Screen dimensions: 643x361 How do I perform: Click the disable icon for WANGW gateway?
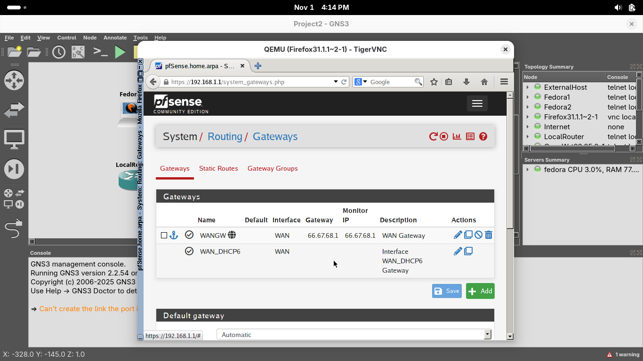click(478, 235)
